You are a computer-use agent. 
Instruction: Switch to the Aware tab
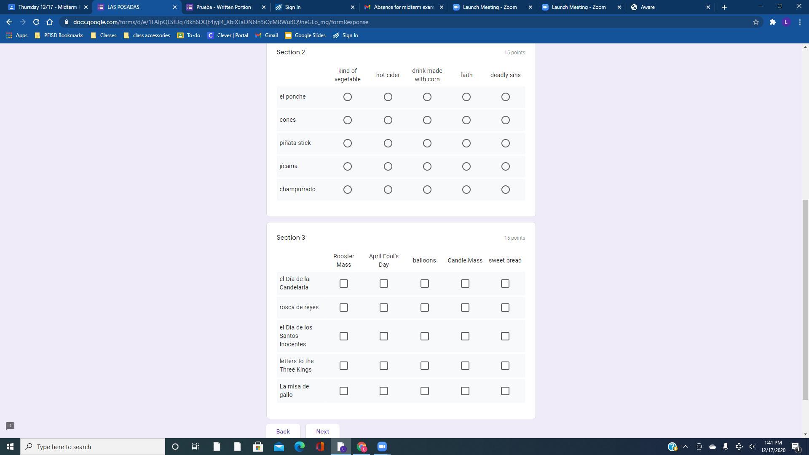pos(647,7)
